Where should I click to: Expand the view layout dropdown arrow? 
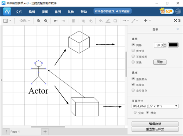(10, 20)
